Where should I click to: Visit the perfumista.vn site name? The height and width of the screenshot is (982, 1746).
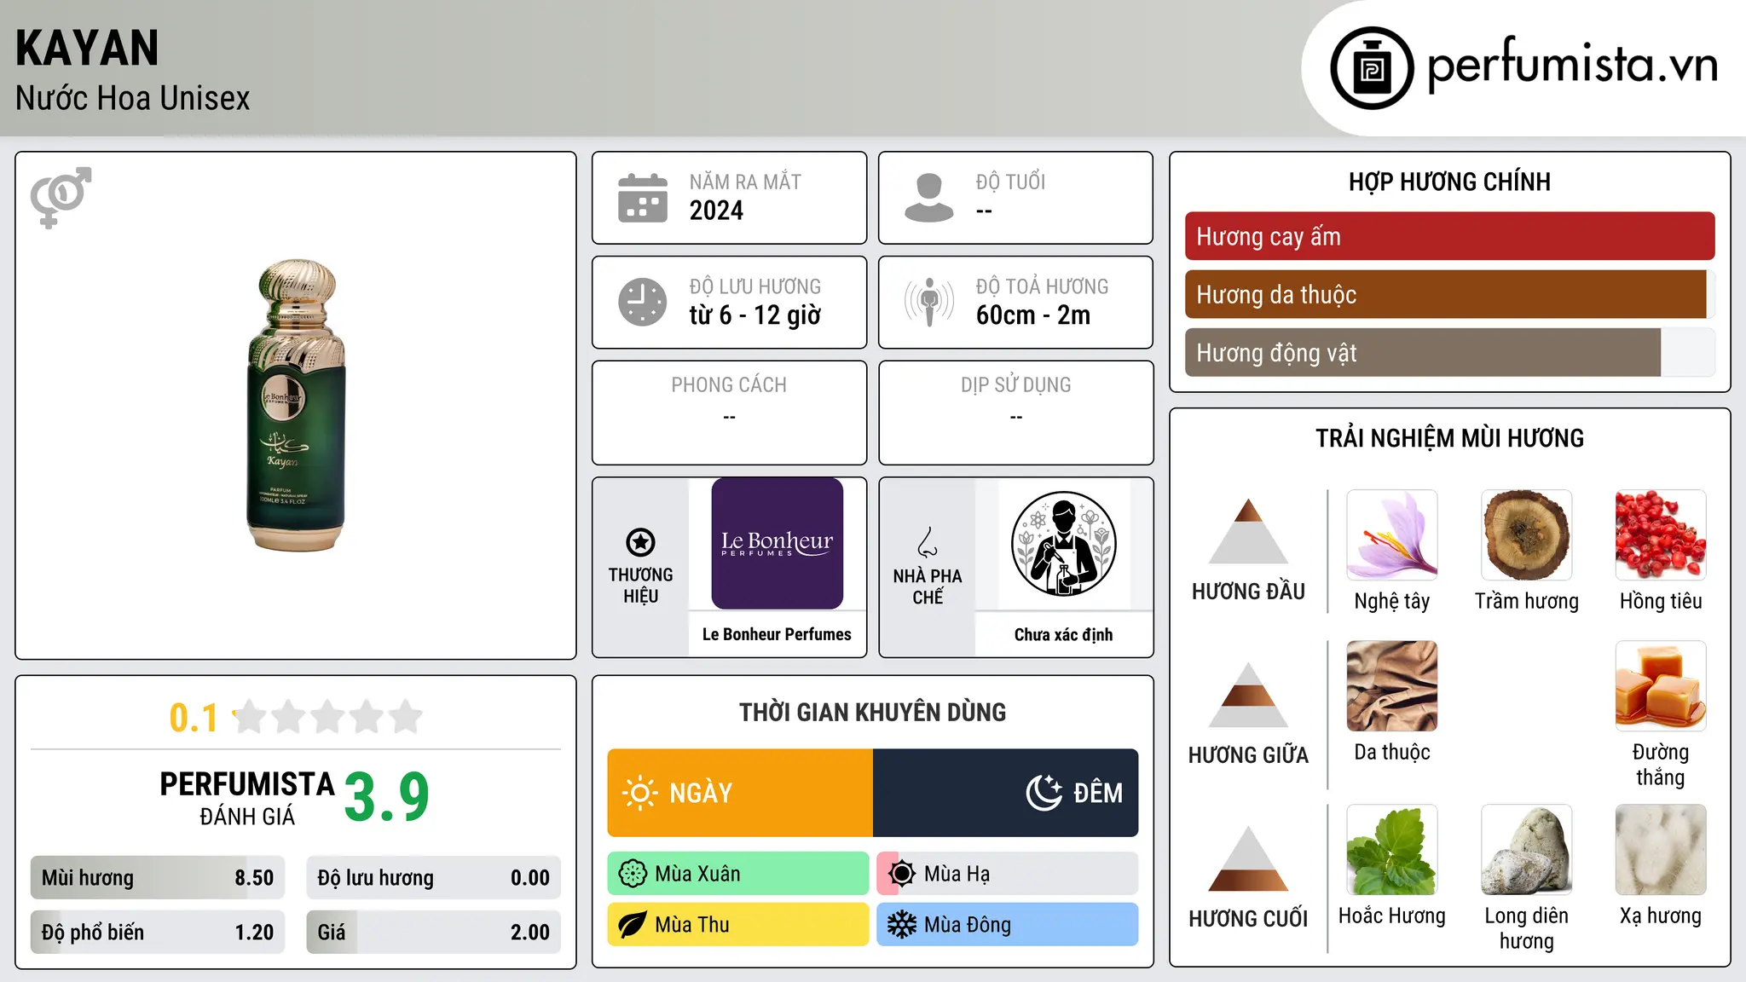point(1572,65)
